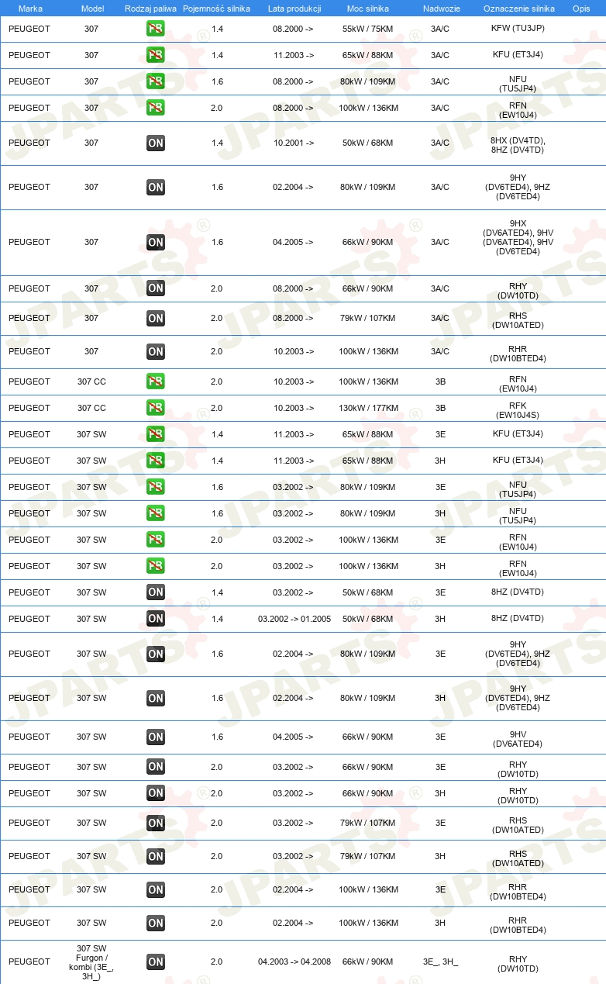Select 1.4 capacity cell in KFW (TU3JP) row

tap(217, 29)
